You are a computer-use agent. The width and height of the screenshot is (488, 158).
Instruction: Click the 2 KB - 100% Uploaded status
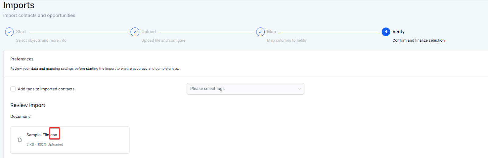coord(45,144)
